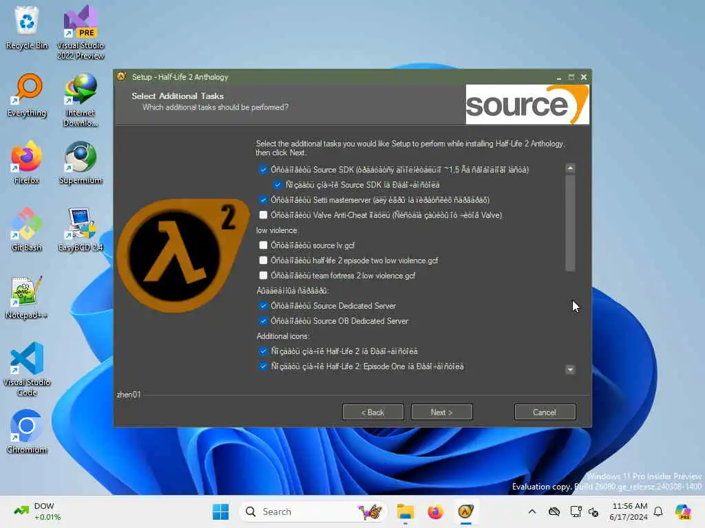Screen dimensions: 705x528
Task: Click the 'Additional icons:' group label
Action: tap(283, 336)
